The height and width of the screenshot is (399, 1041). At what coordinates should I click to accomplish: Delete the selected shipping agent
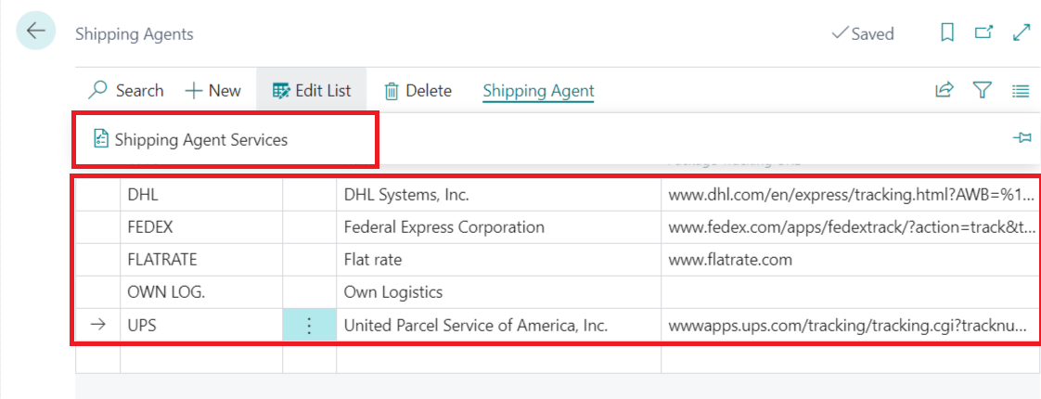click(x=418, y=90)
